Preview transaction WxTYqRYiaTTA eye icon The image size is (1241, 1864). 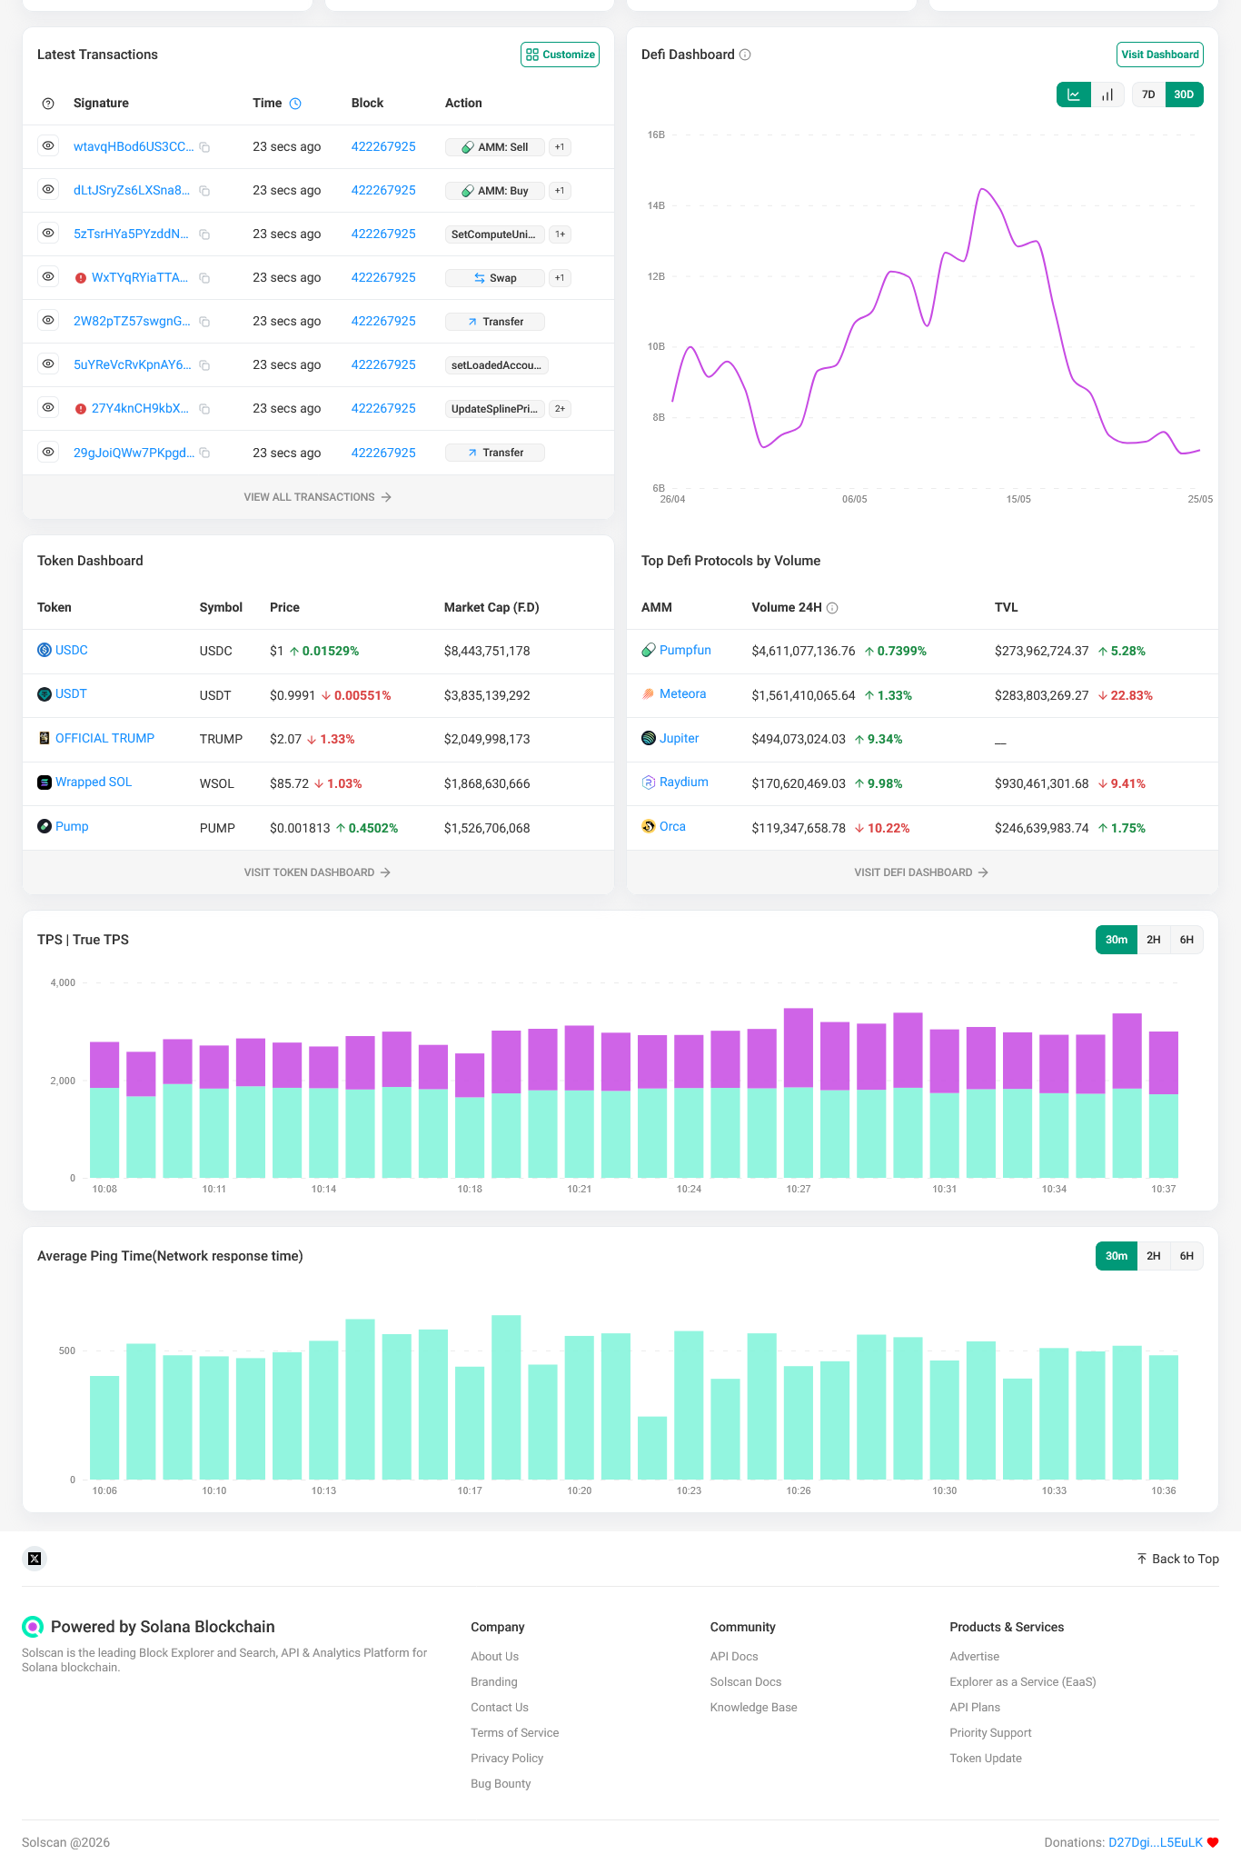point(48,276)
